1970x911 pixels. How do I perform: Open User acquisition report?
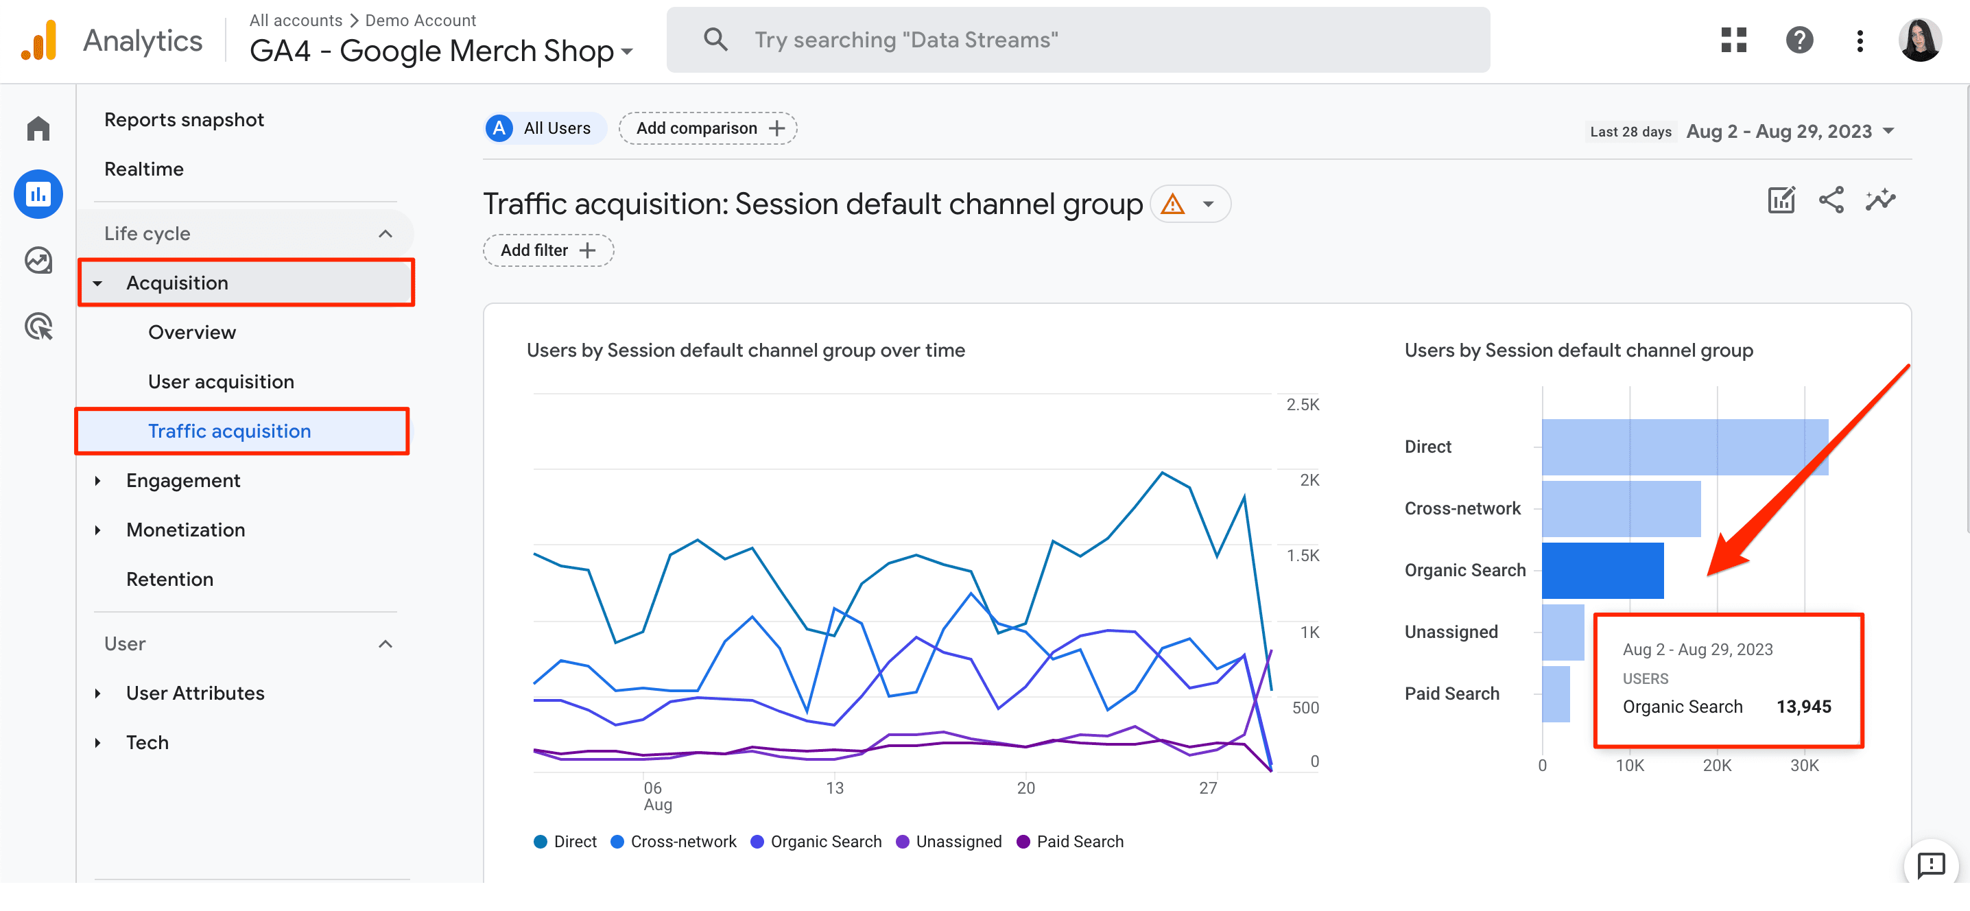point(221,381)
